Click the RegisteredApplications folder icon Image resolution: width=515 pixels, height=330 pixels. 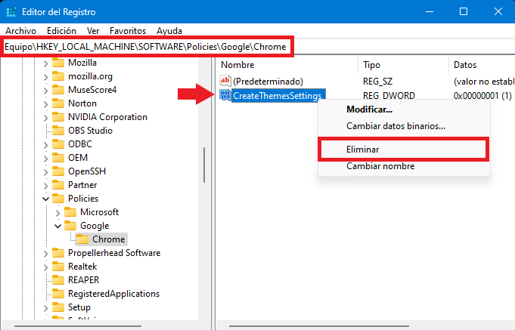tap(58, 294)
